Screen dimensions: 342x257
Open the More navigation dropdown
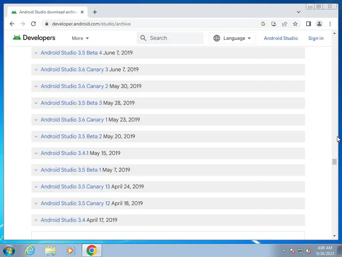coord(80,38)
